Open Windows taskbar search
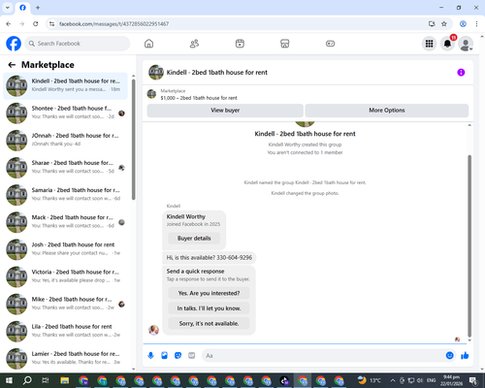This screenshot has height=388, width=485. coord(27,380)
